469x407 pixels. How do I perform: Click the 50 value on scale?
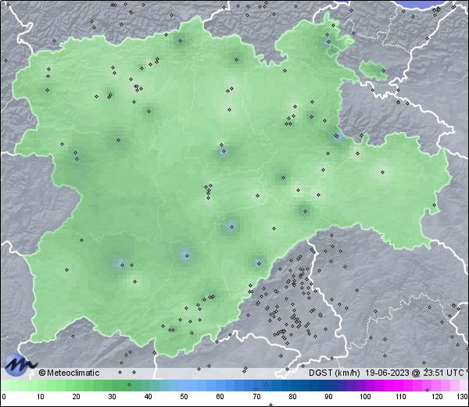coord(184,397)
